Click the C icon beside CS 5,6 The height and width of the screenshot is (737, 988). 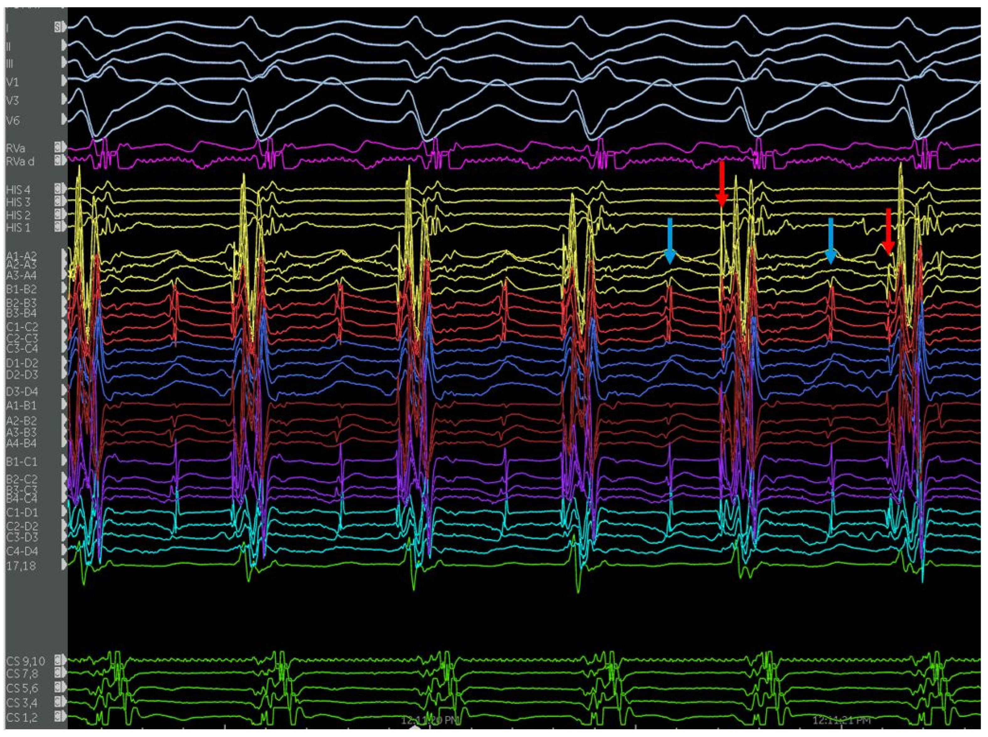[x=58, y=687]
